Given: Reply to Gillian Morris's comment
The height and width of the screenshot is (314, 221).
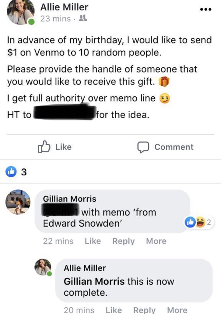Looking at the screenshot, I should 124,241.
